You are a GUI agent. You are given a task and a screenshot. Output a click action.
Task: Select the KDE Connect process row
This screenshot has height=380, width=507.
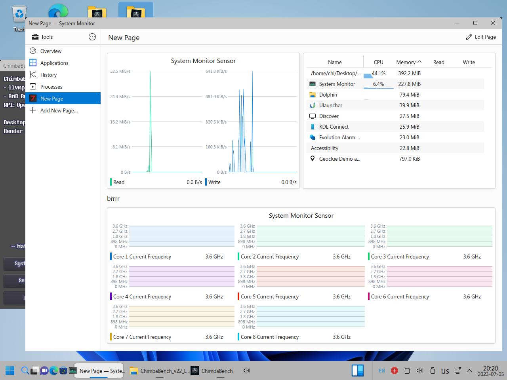334,127
